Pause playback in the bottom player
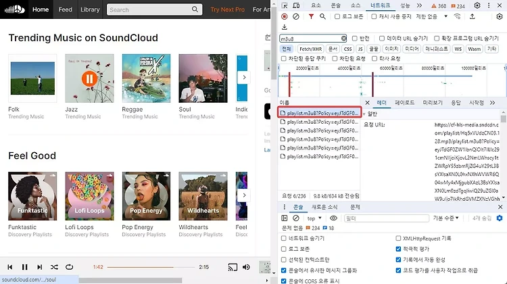 pos(24,267)
